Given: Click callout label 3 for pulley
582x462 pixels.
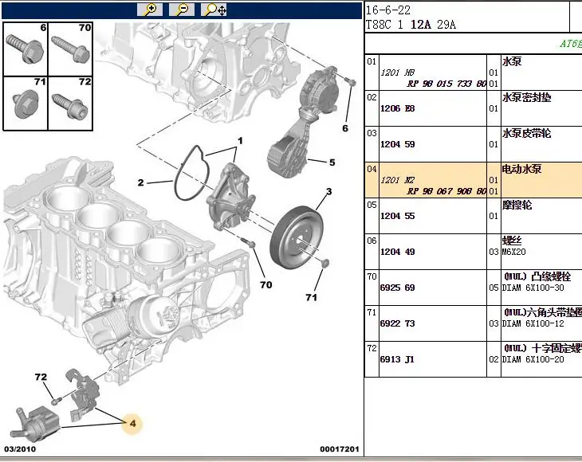Looking at the screenshot, I should click(x=328, y=191).
